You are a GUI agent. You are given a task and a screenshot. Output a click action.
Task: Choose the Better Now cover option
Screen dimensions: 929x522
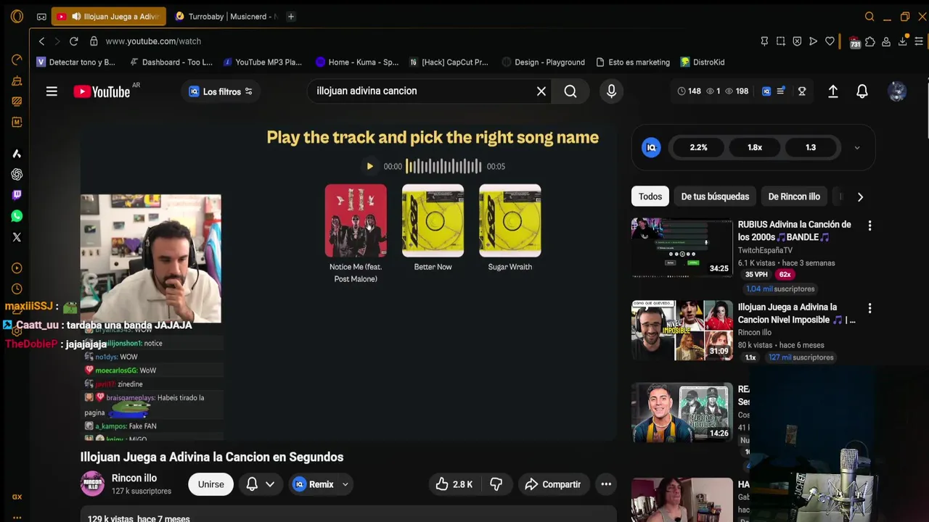click(x=433, y=220)
